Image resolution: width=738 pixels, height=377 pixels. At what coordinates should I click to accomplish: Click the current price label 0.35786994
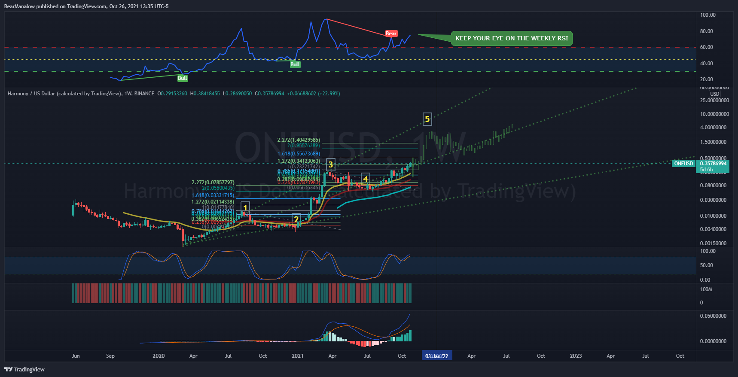(x=713, y=164)
